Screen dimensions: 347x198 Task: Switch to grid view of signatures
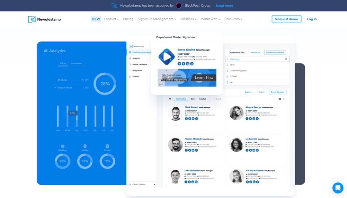[280, 99]
